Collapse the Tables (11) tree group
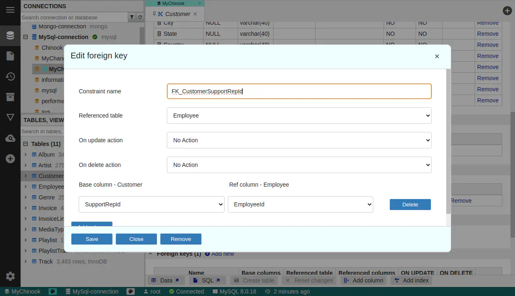515x296 pixels. (26, 144)
